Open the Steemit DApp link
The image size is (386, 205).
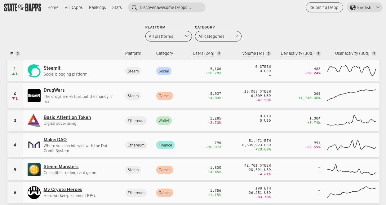point(52,68)
